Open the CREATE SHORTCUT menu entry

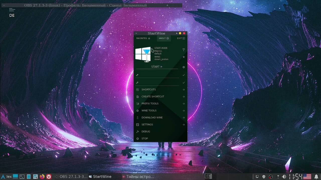(x=160, y=96)
